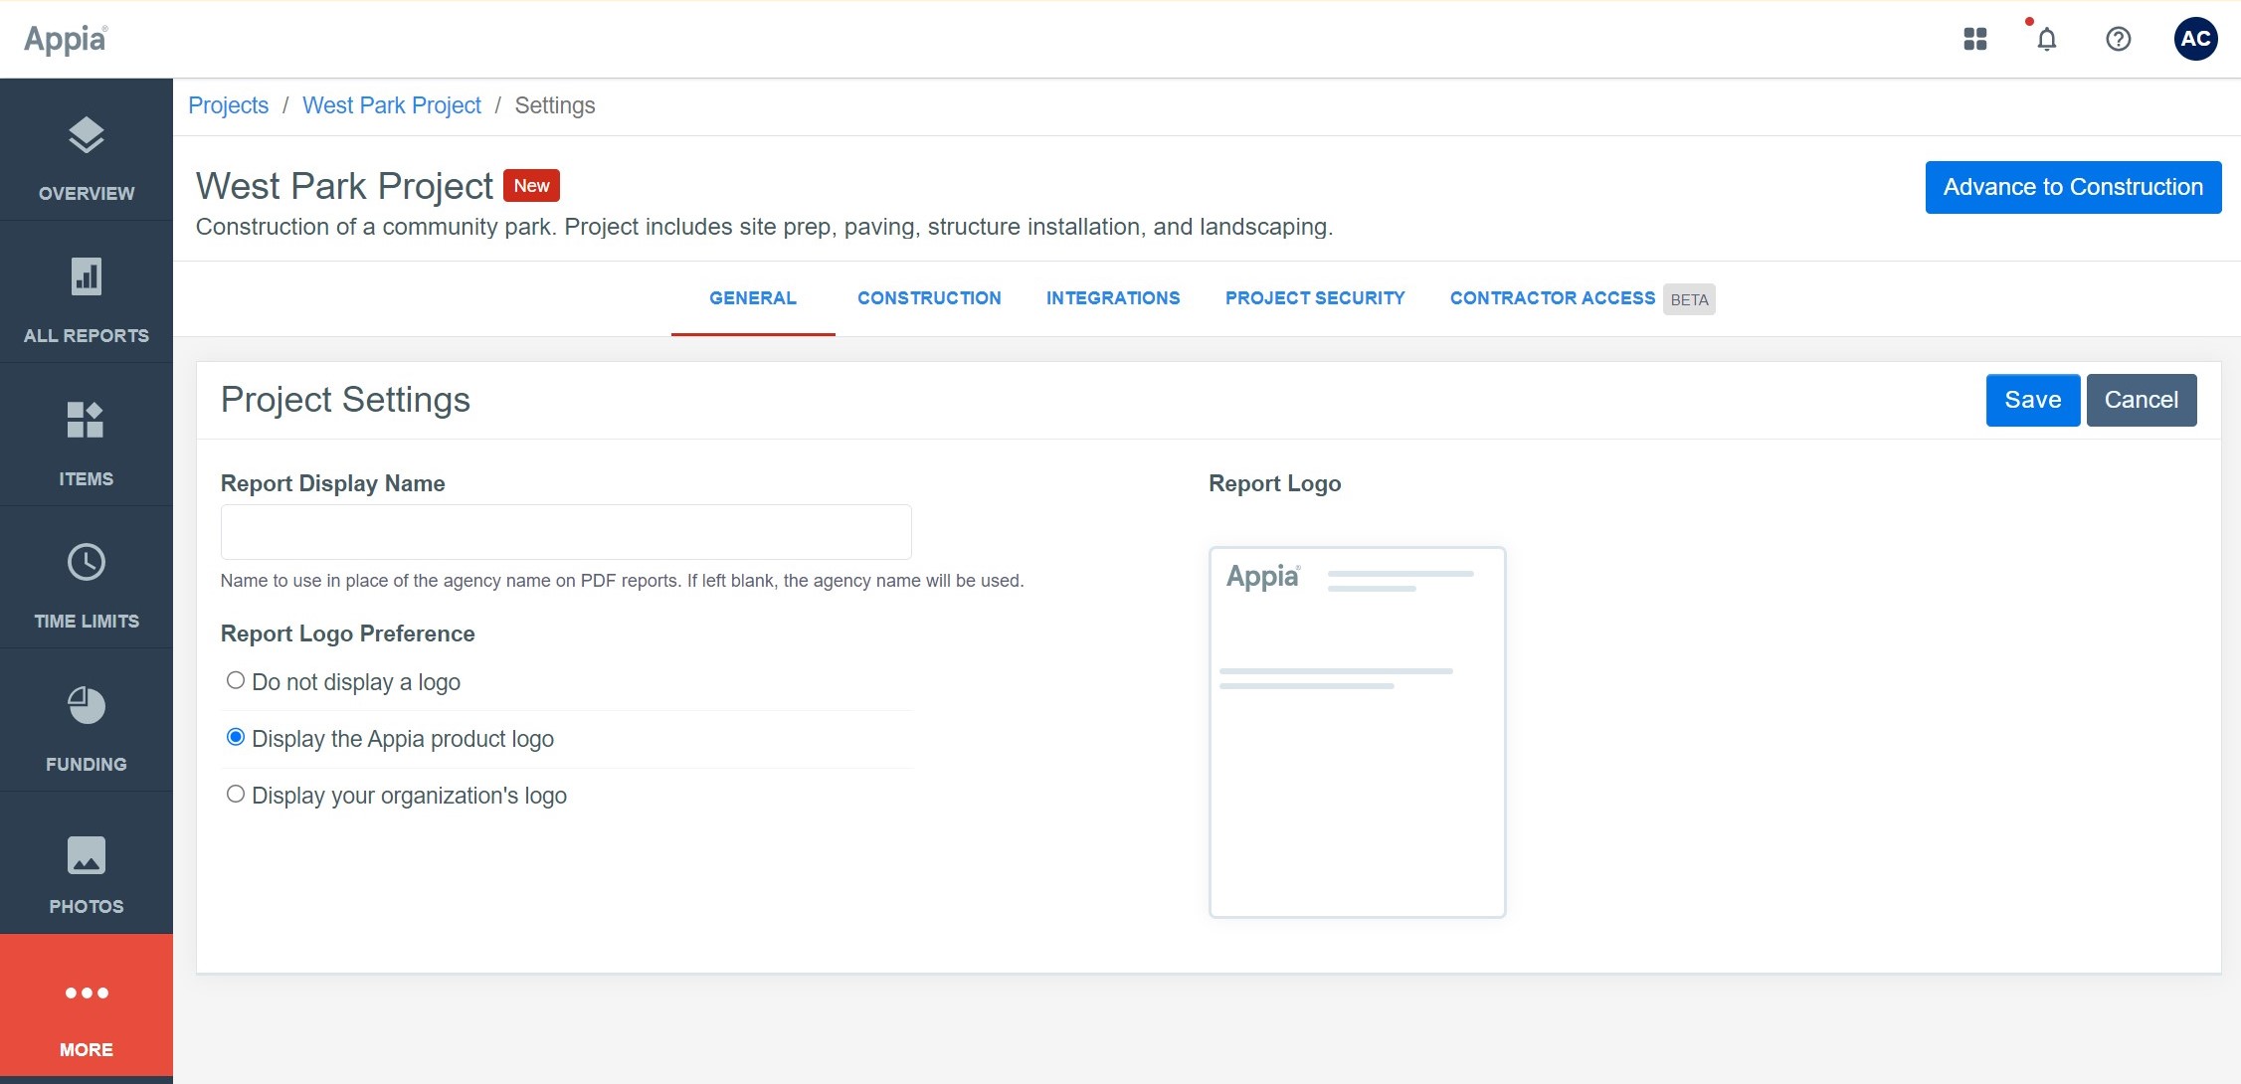
Task: Open Funding pie chart icon
Action: [87, 706]
